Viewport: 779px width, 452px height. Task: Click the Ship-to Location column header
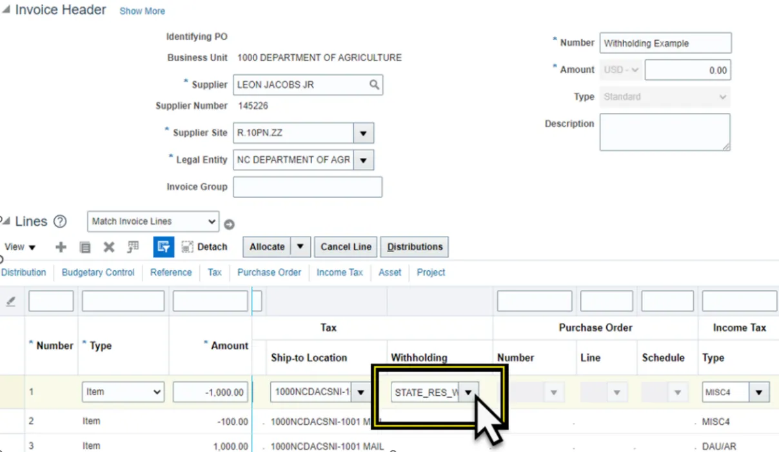click(x=309, y=358)
